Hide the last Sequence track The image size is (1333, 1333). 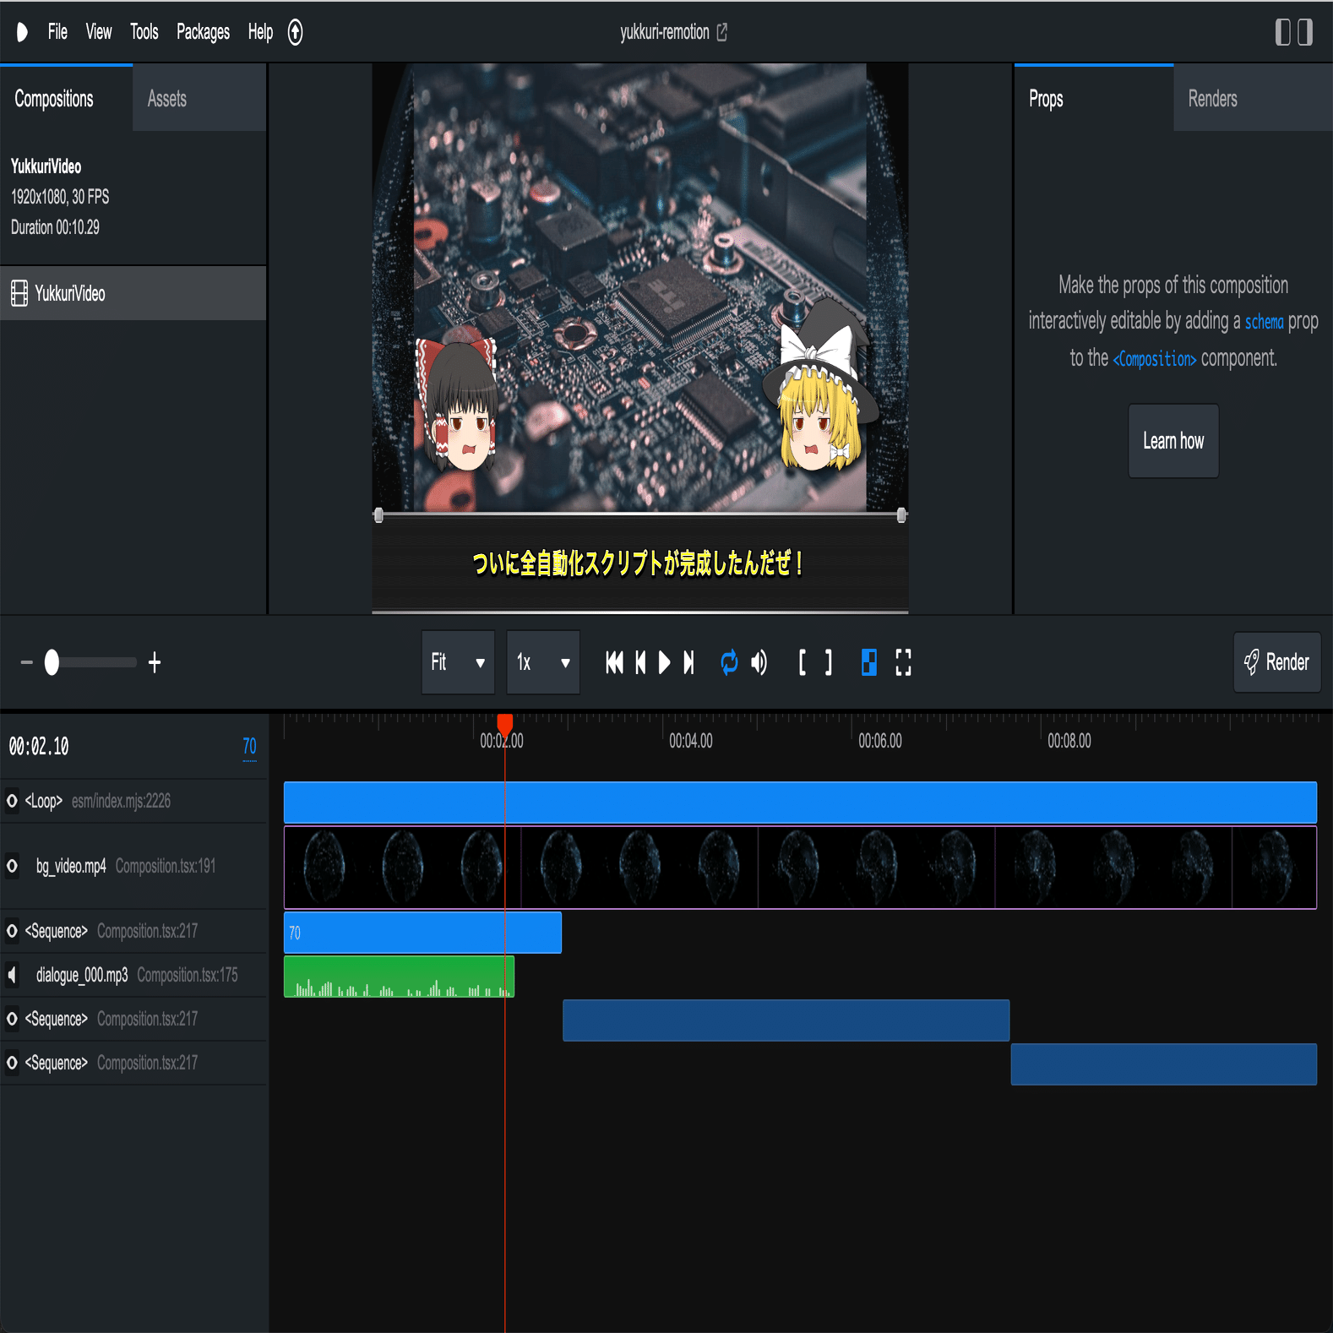pyautogui.click(x=12, y=1063)
